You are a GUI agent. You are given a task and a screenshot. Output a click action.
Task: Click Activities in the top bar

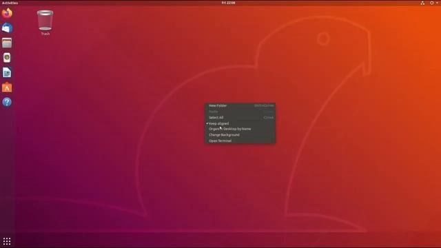click(10, 3)
